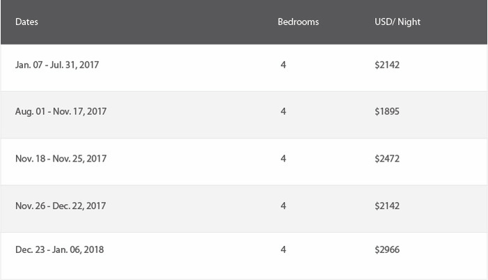
Task: Click the Bedrooms column header
Action: 298,22
